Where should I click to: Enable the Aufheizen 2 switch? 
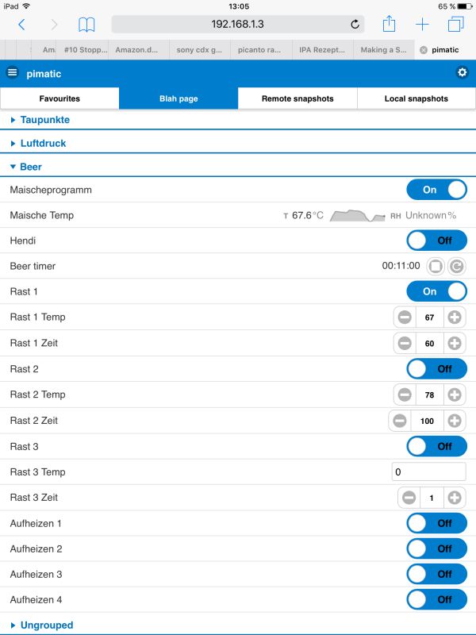coord(436,548)
